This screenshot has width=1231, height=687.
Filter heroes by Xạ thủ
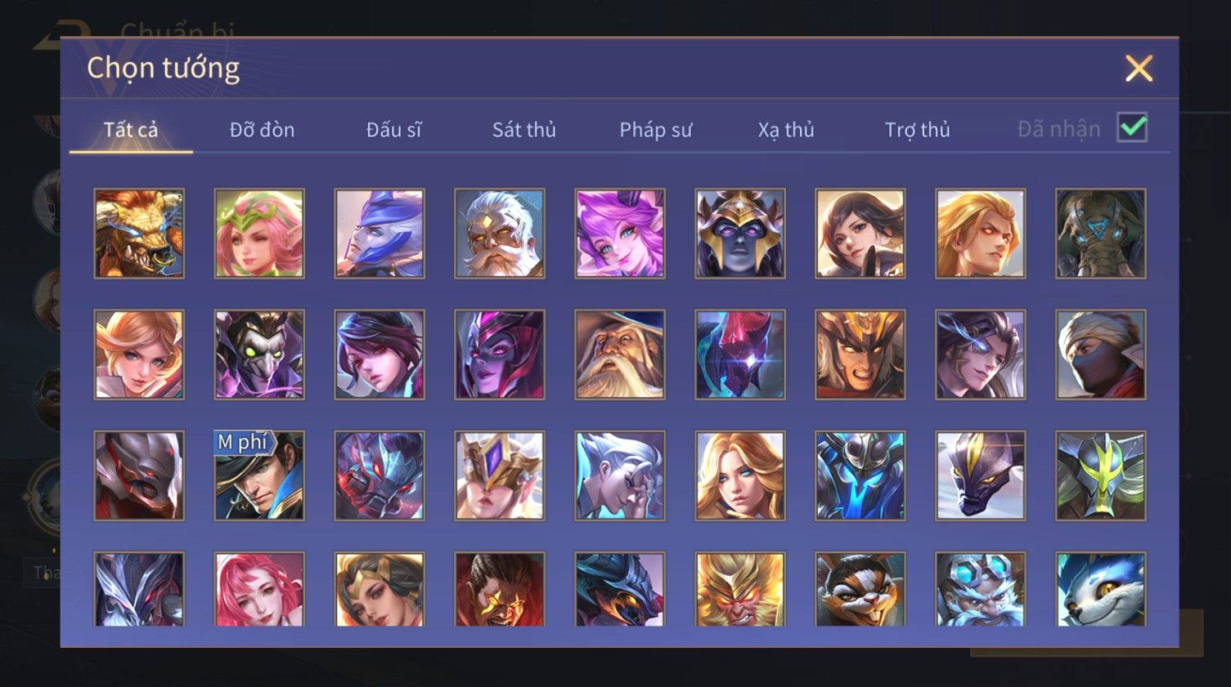point(786,129)
